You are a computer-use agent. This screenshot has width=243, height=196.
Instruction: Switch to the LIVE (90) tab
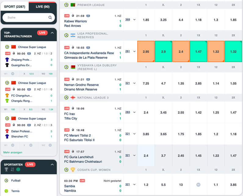click(x=43, y=7)
